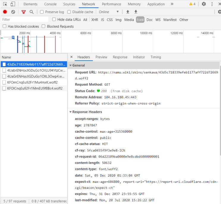The height and width of the screenshot is (204, 221).
Task: Filter requests by Doc
Action: pos(150,20)
